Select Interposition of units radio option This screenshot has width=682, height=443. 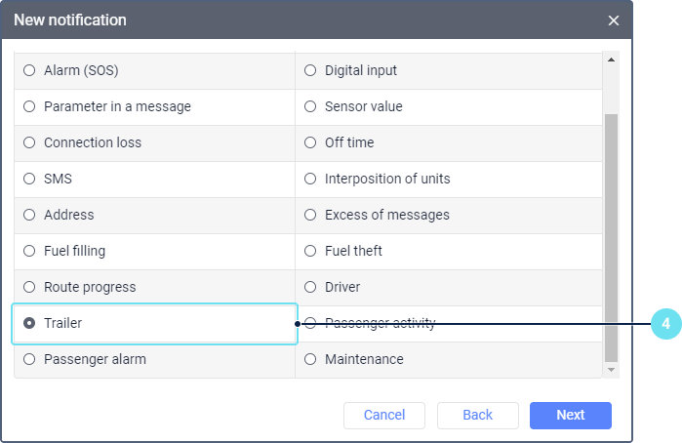point(310,179)
